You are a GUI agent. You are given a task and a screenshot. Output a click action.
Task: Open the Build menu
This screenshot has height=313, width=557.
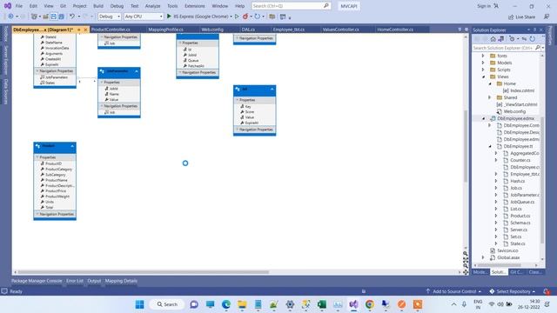pyautogui.click(x=98, y=6)
